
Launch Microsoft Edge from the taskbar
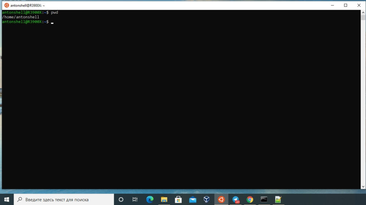pyautogui.click(x=150, y=200)
